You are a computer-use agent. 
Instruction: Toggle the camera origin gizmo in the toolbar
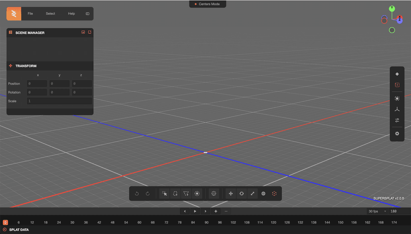point(274,193)
